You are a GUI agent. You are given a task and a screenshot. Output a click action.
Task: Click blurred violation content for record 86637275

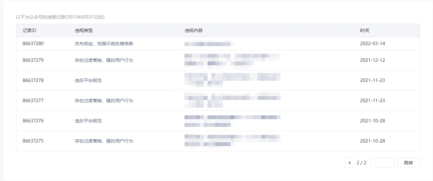click(232, 141)
